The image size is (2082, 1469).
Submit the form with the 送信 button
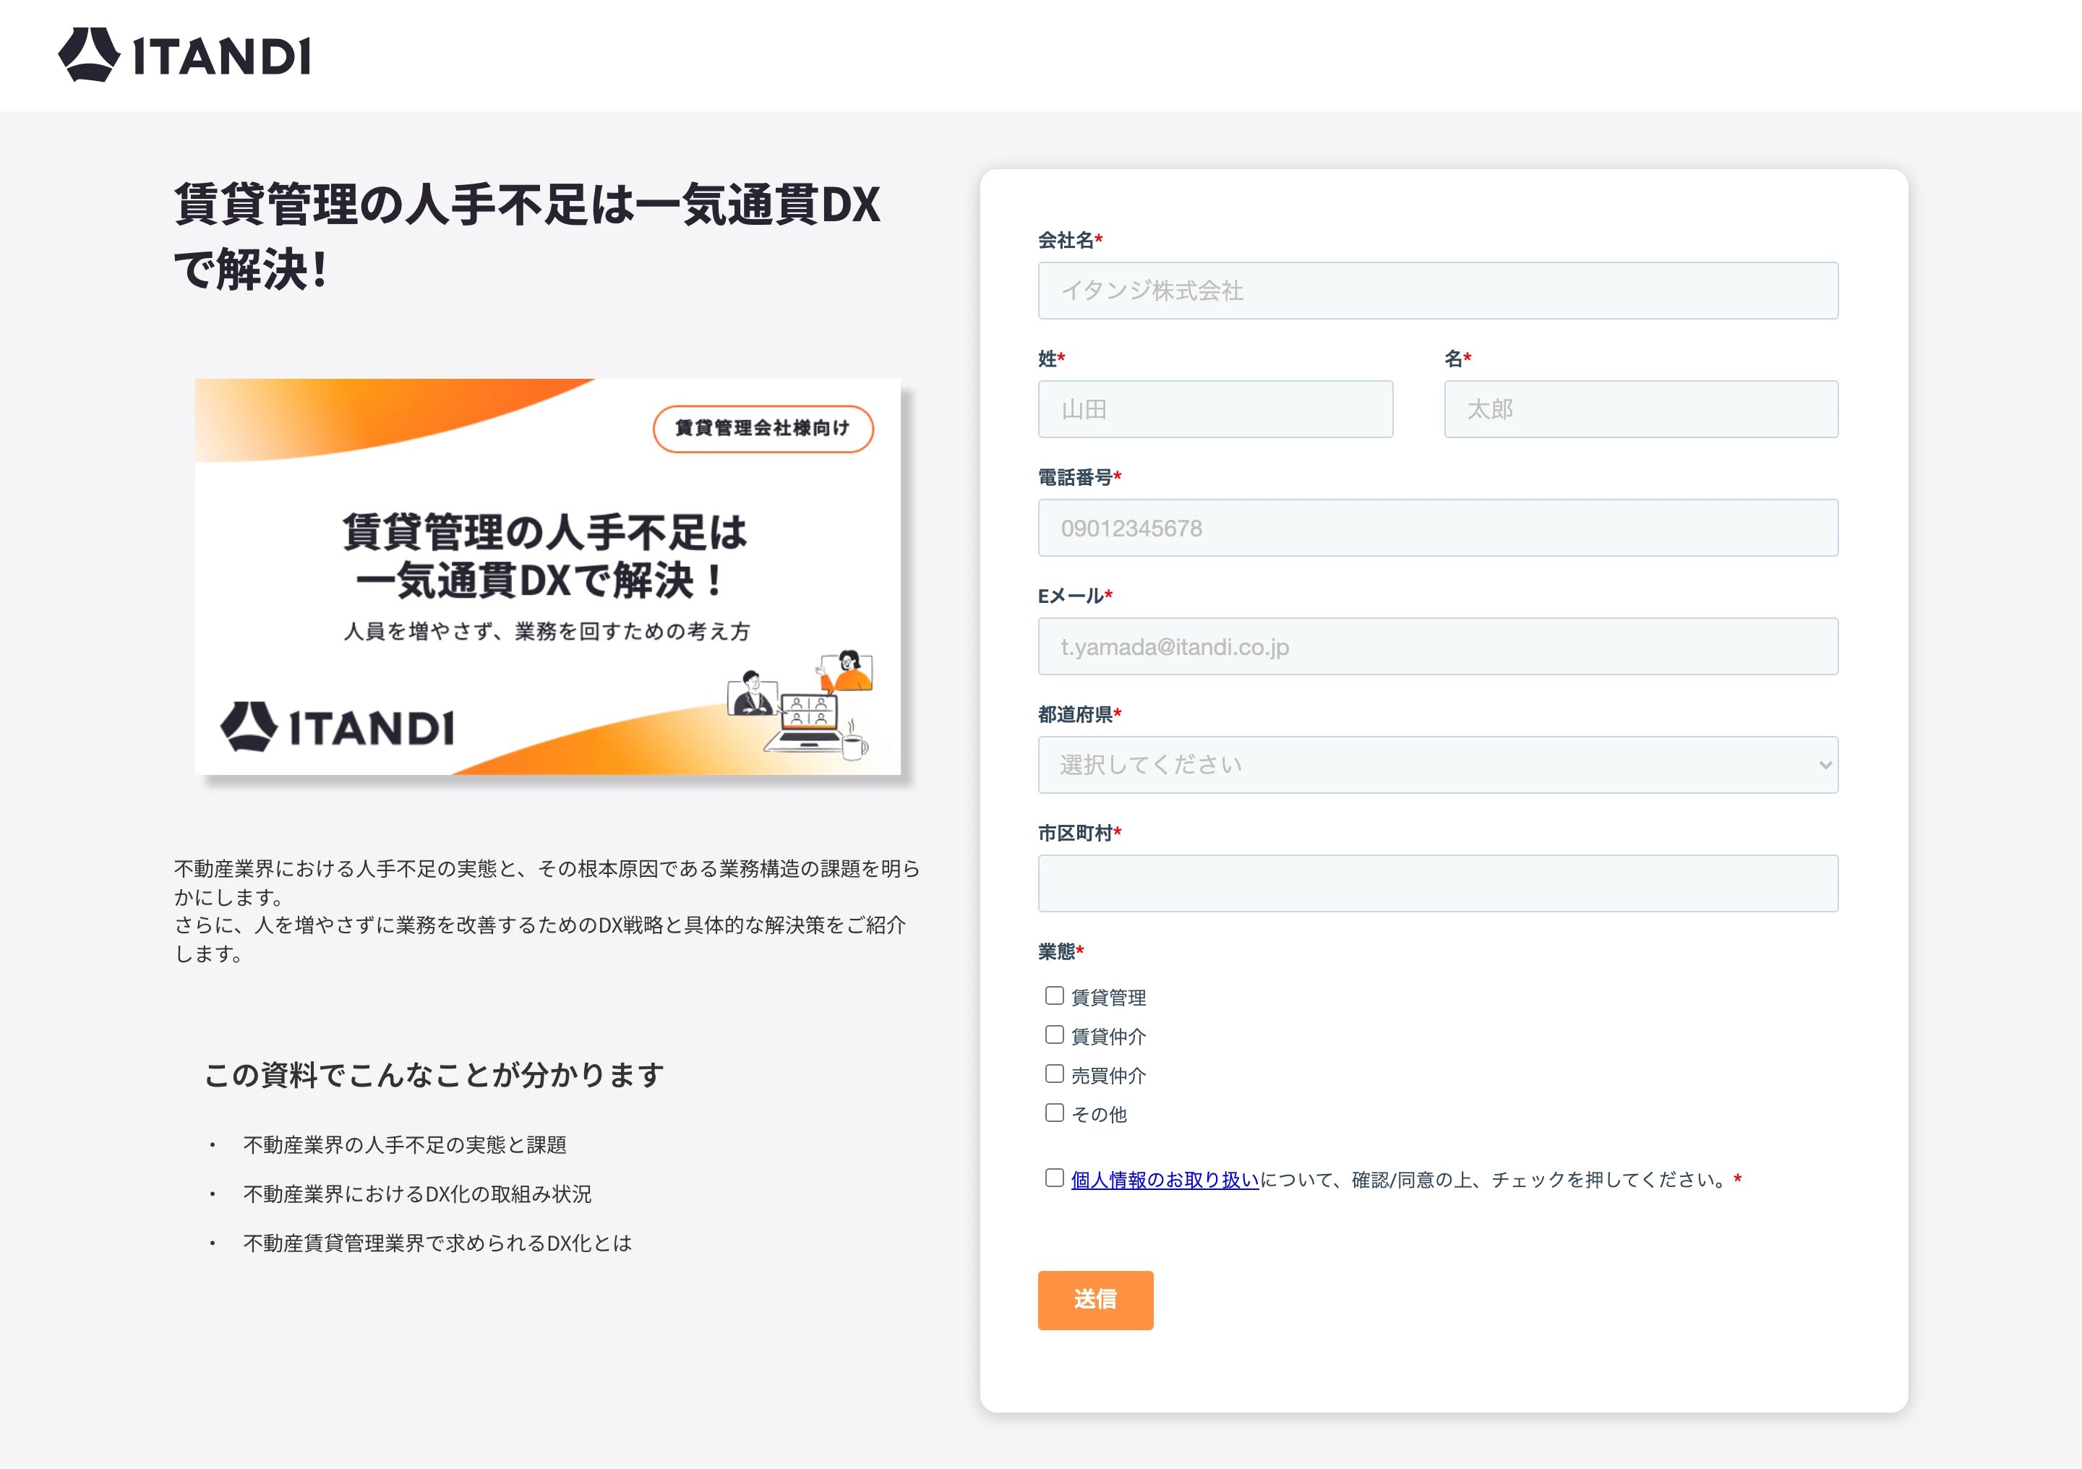pyautogui.click(x=1095, y=1301)
